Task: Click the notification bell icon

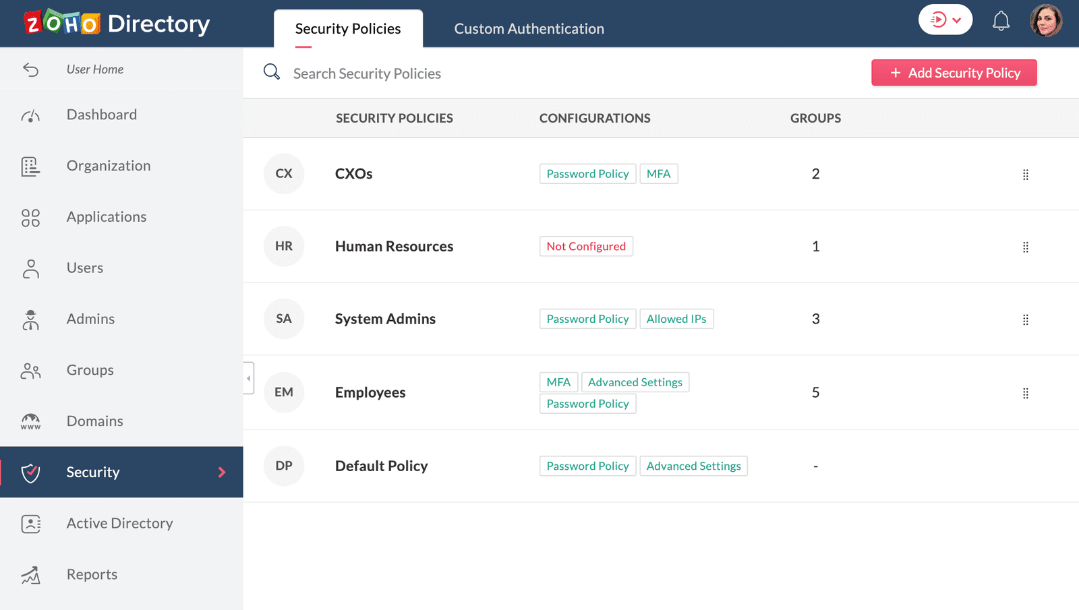Action: 1001,21
